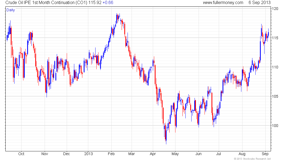Click the Oct label on the time axis
Viewport: 296px width, 161px height.
[x=21, y=154]
